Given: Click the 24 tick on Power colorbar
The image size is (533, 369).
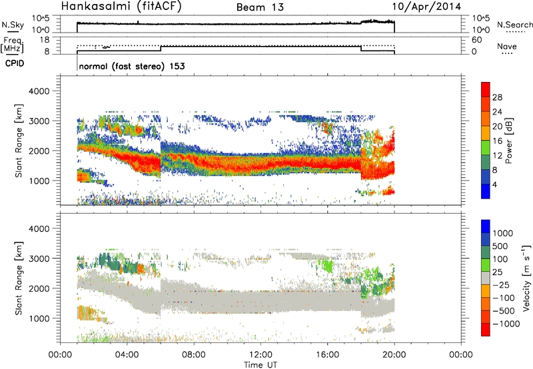Looking at the screenshot, I should point(497,112).
